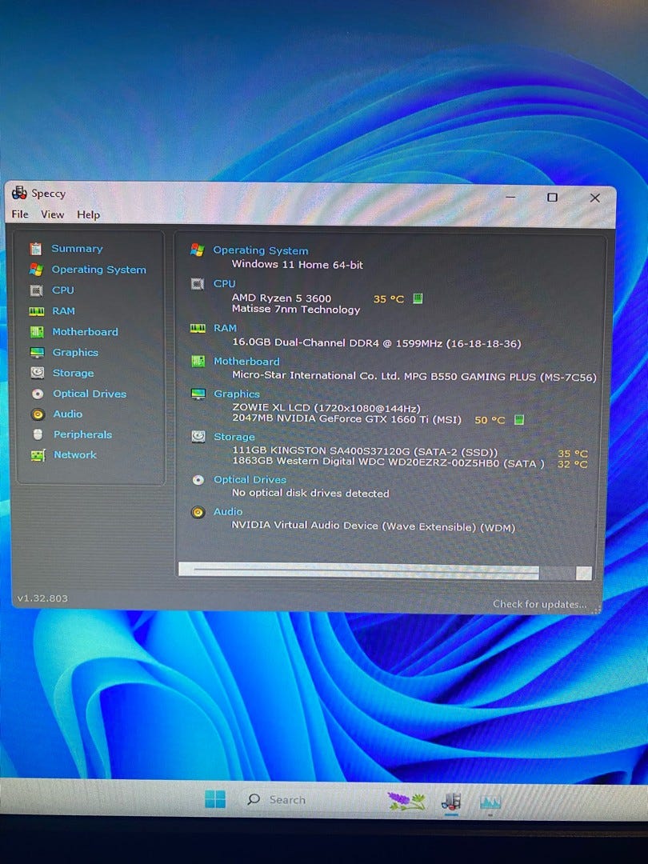This screenshot has width=648, height=864.
Task: Click the Kingston SSD 35 °C temperature
Action: point(573,454)
